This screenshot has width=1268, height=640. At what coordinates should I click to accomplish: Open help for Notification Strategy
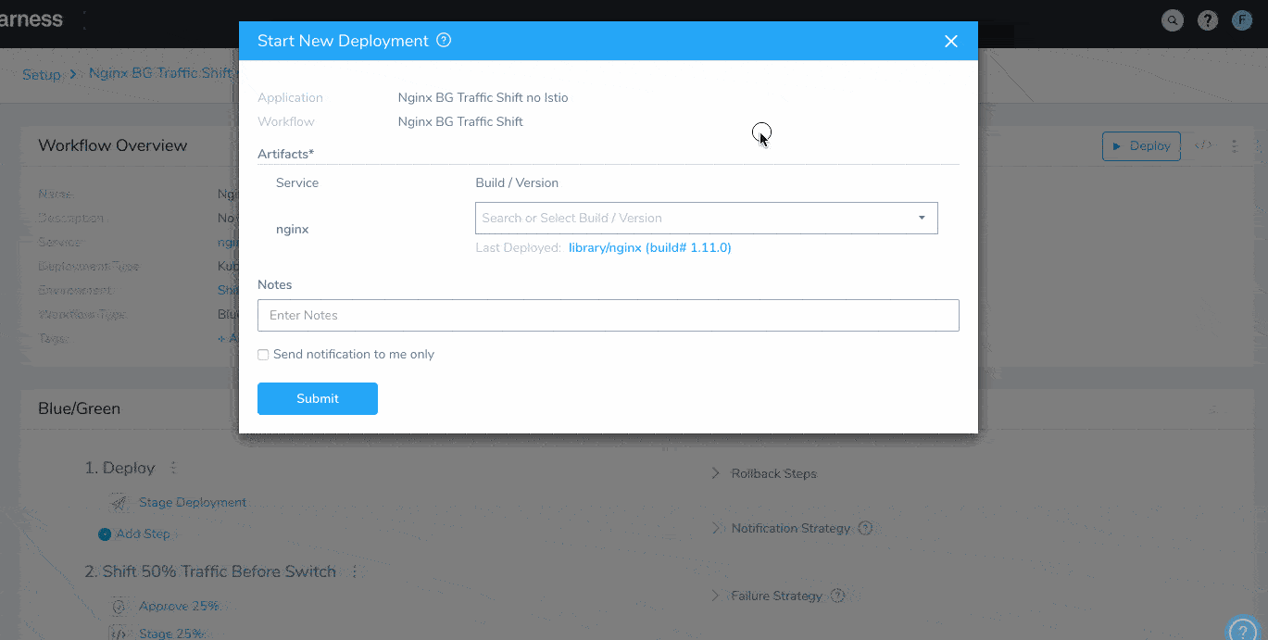[865, 528]
